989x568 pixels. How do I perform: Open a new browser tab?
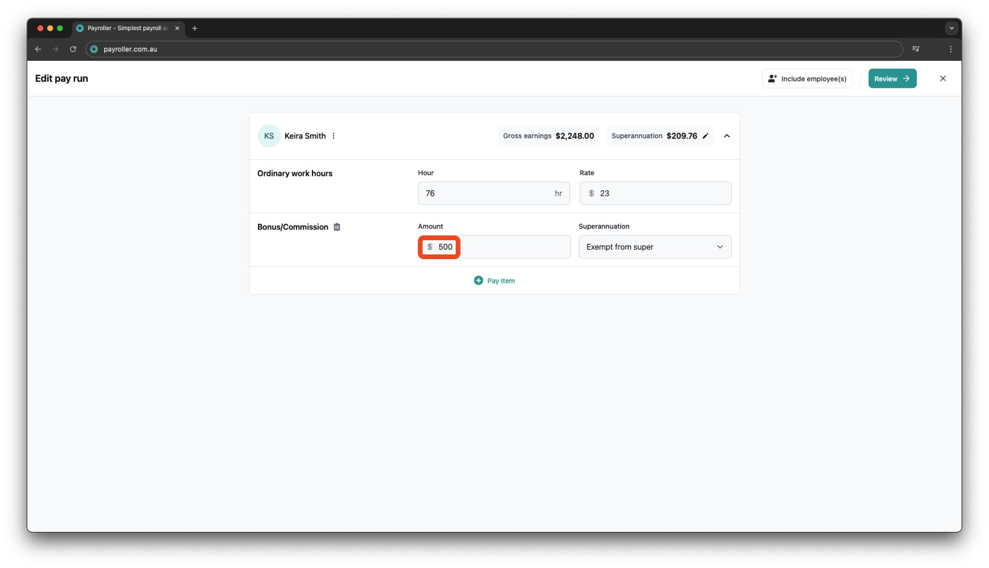pos(195,28)
